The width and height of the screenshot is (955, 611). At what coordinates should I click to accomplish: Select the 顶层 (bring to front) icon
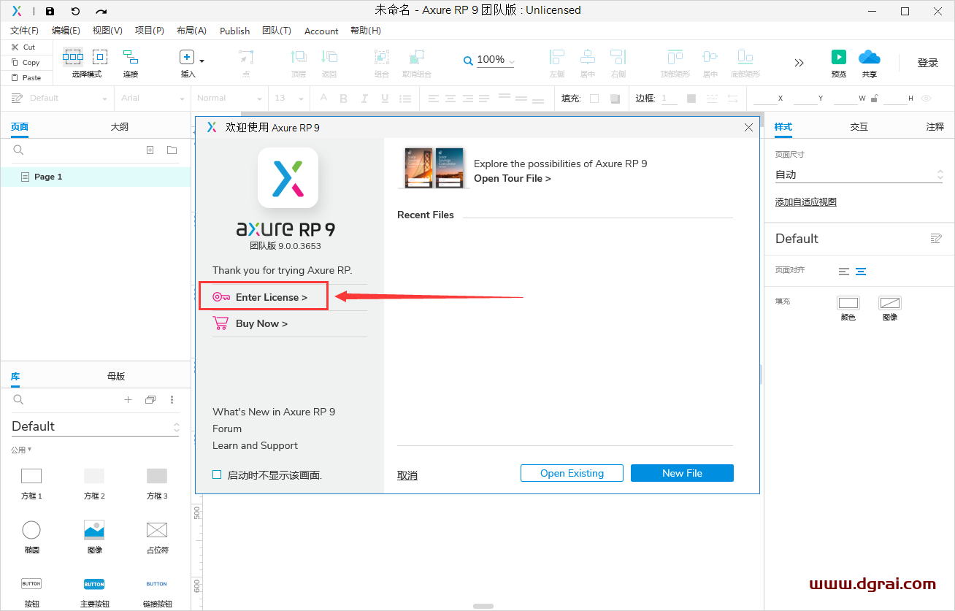[x=298, y=58]
